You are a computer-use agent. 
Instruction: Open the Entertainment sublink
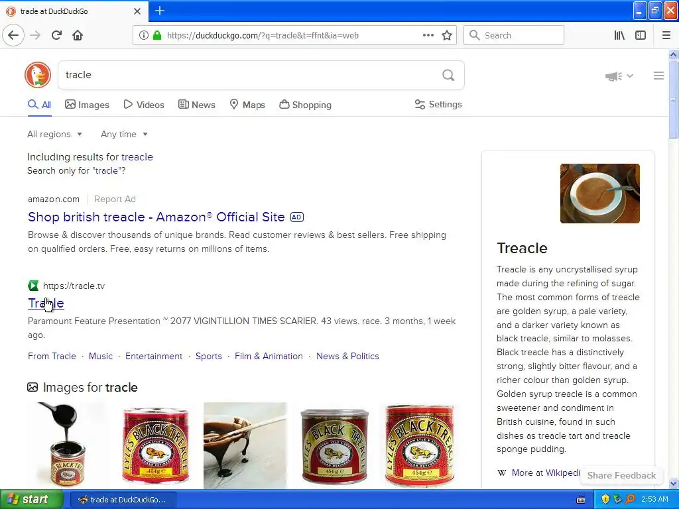tap(154, 356)
